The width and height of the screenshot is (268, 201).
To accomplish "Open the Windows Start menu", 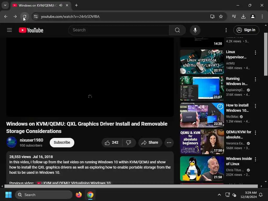I will click(x=8, y=195).
